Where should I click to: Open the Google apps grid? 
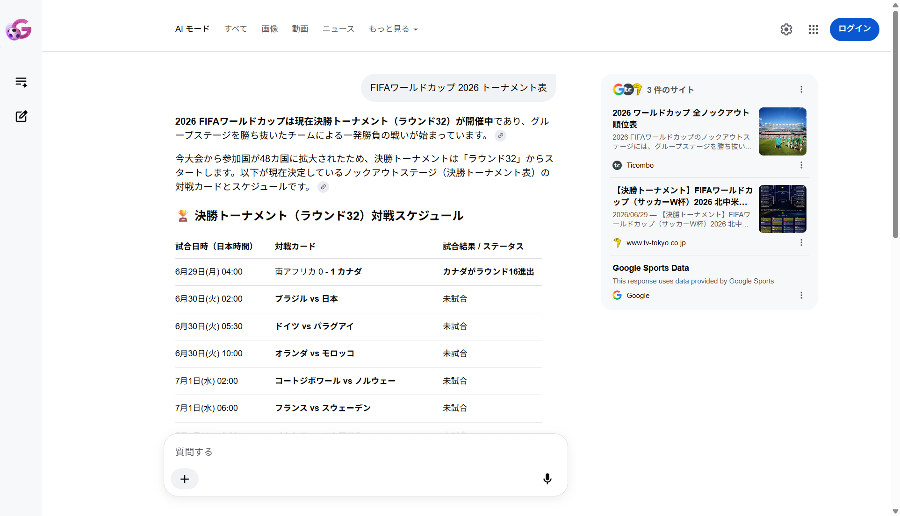pyautogui.click(x=814, y=29)
